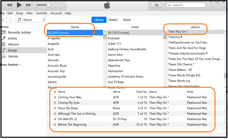
Task: Switch to the Store tab
Action: pos(127,20)
